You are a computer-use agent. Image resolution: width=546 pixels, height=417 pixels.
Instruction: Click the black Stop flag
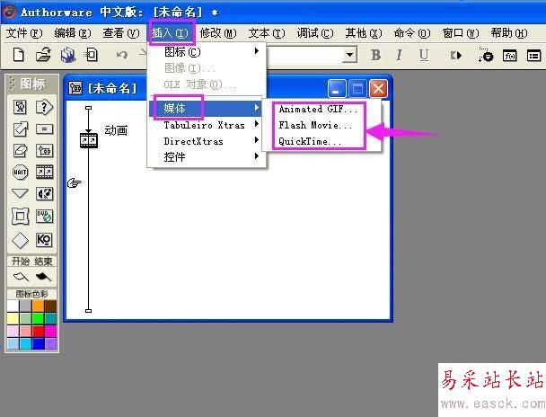click(x=43, y=278)
